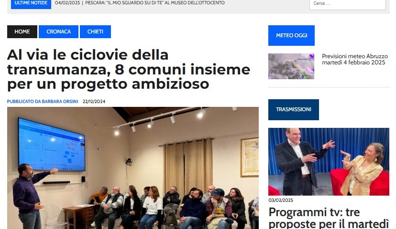Click the 04/02/2025 ticker date

67,3
